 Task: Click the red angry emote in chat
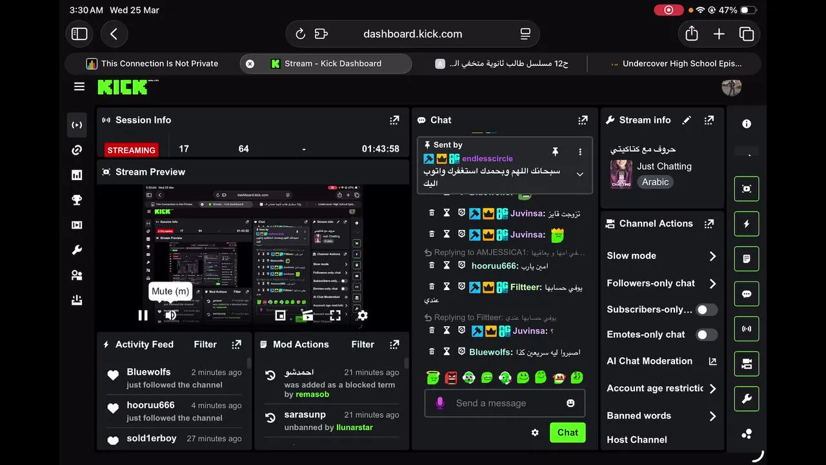coord(451,377)
